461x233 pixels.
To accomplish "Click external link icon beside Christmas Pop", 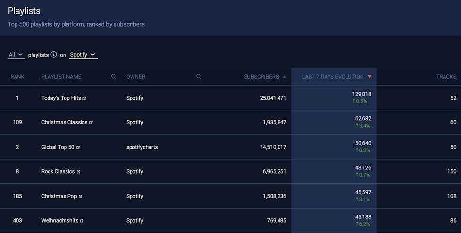I will click(81, 197).
